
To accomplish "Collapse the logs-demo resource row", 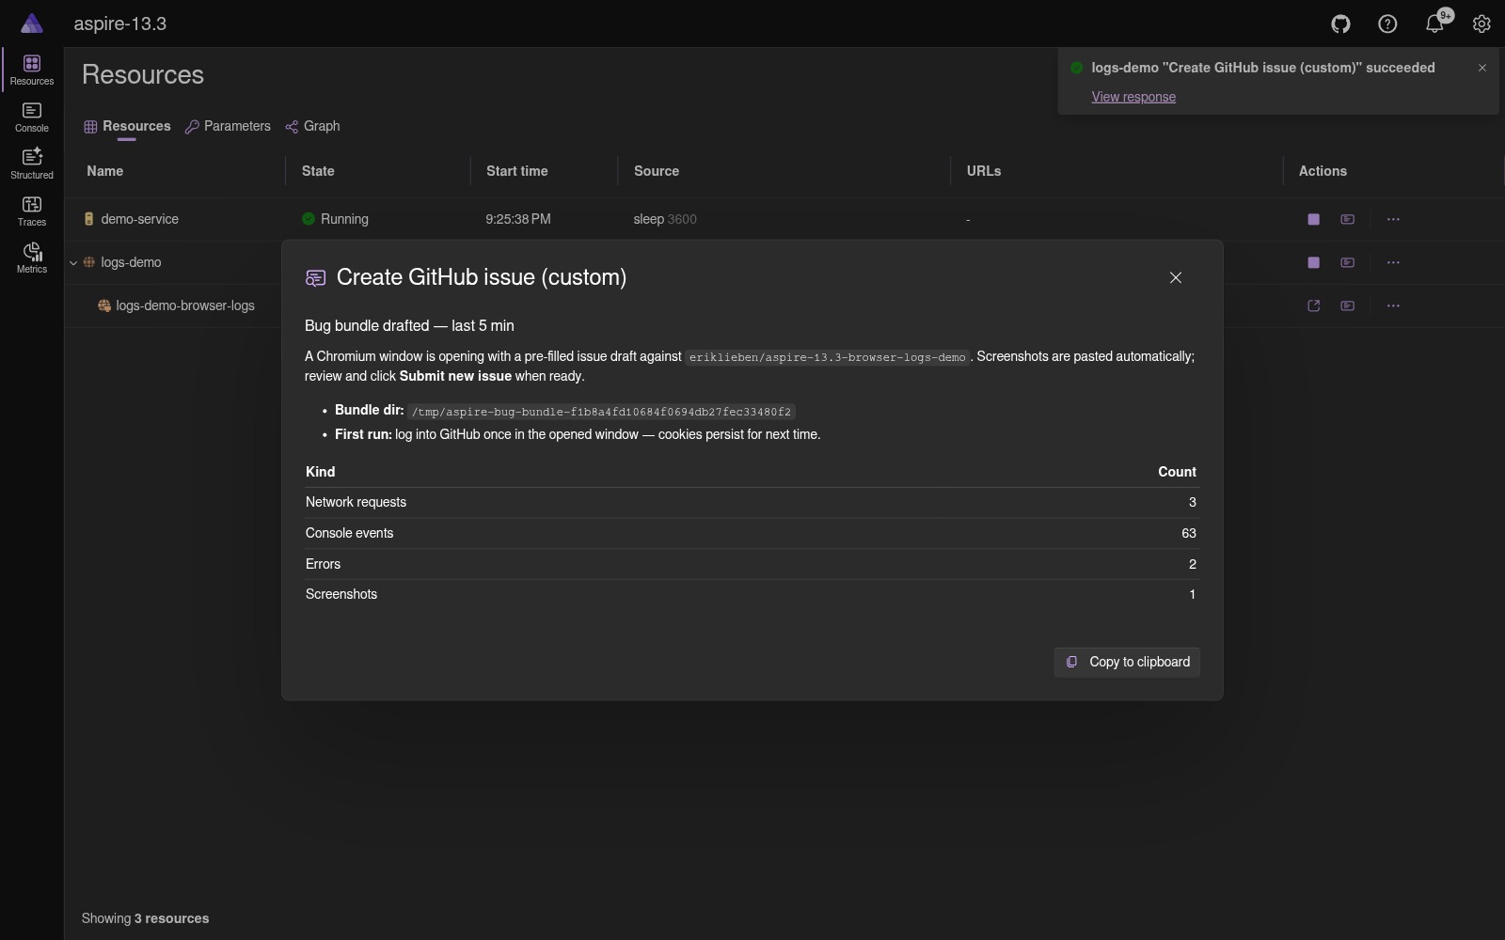I will click(x=73, y=263).
